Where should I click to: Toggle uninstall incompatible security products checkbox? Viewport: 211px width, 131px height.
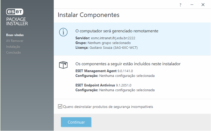(60, 107)
